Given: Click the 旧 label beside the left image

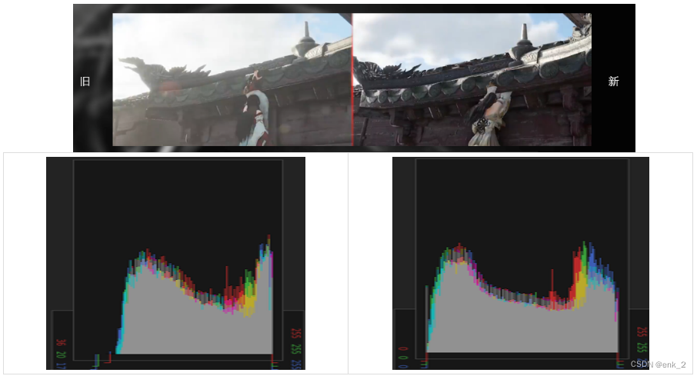Looking at the screenshot, I should click(x=85, y=82).
